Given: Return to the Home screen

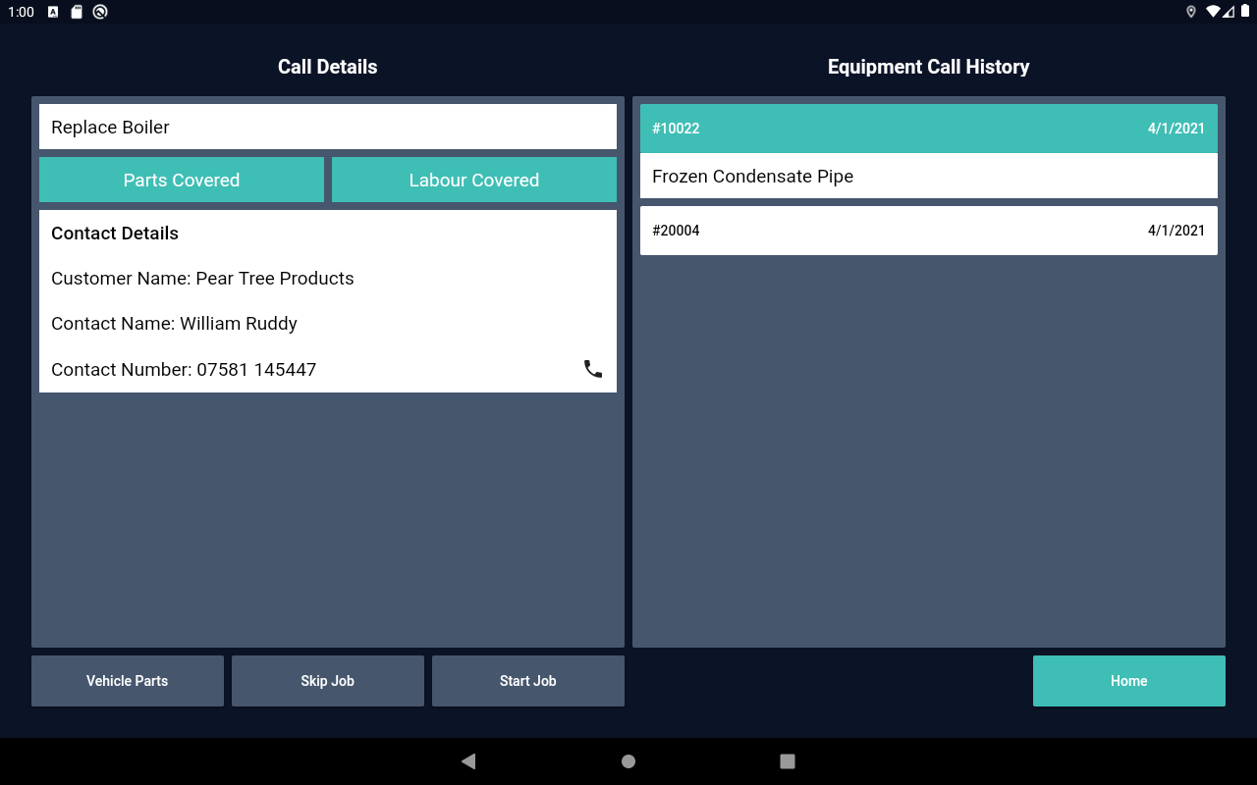Looking at the screenshot, I should click(1129, 681).
